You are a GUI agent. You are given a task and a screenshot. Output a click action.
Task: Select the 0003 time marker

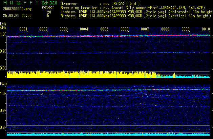tap(64, 29)
